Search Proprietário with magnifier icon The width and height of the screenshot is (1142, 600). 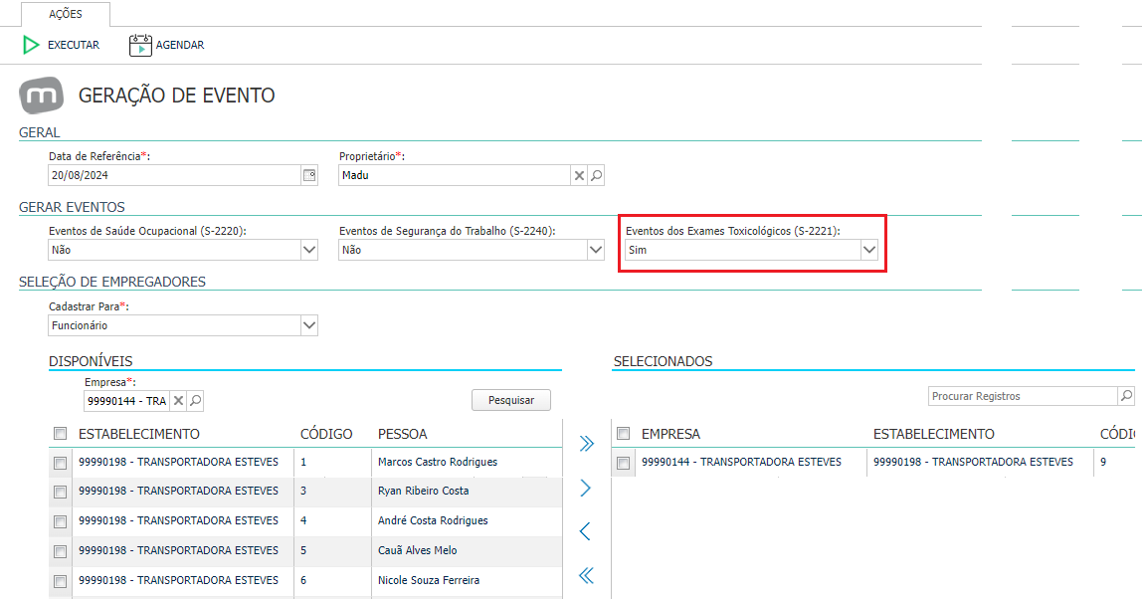point(597,175)
